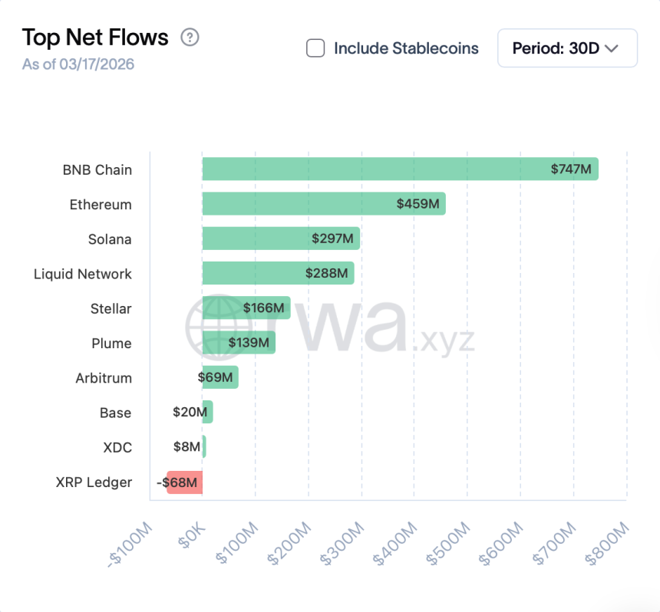Open the Period: 30D dropdown
Screen dimensions: 660x612
coord(567,48)
